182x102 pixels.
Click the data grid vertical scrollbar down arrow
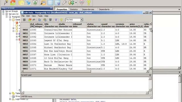click(x=150, y=68)
